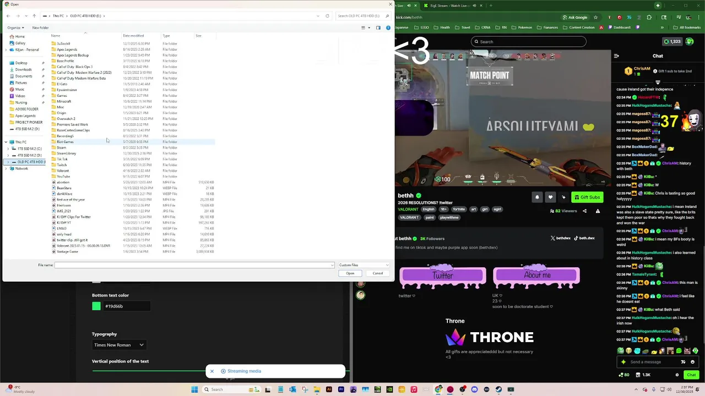Open the Custom Files type dropdown

click(x=364, y=265)
